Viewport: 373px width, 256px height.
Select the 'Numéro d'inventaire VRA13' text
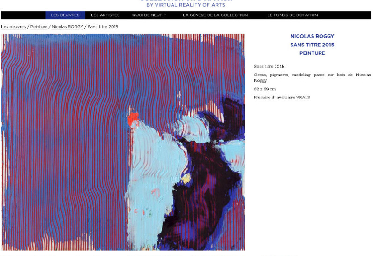[x=282, y=97]
